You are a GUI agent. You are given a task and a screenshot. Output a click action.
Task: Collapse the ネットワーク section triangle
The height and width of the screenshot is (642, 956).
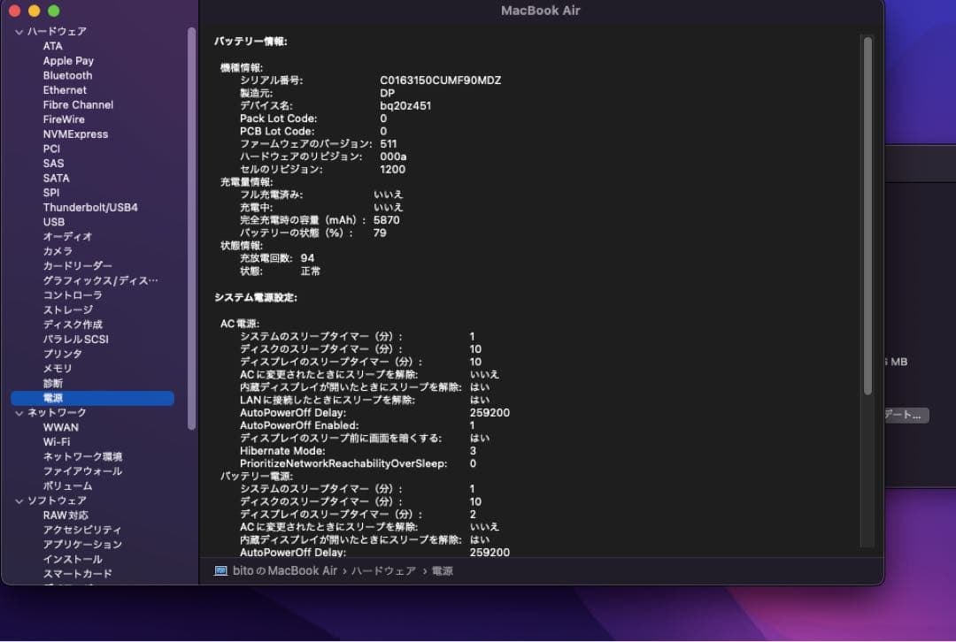click(x=18, y=413)
